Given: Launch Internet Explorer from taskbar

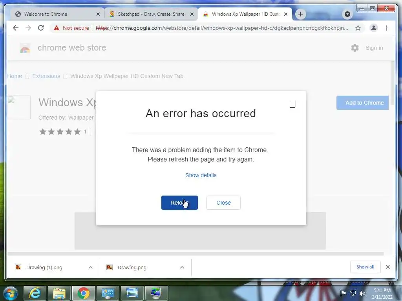Looking at the screenshot, I should [35, 293].
